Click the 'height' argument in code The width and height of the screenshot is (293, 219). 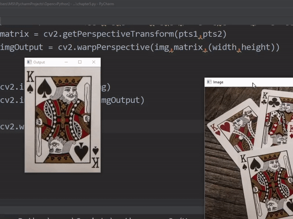(x=256, y=47)
